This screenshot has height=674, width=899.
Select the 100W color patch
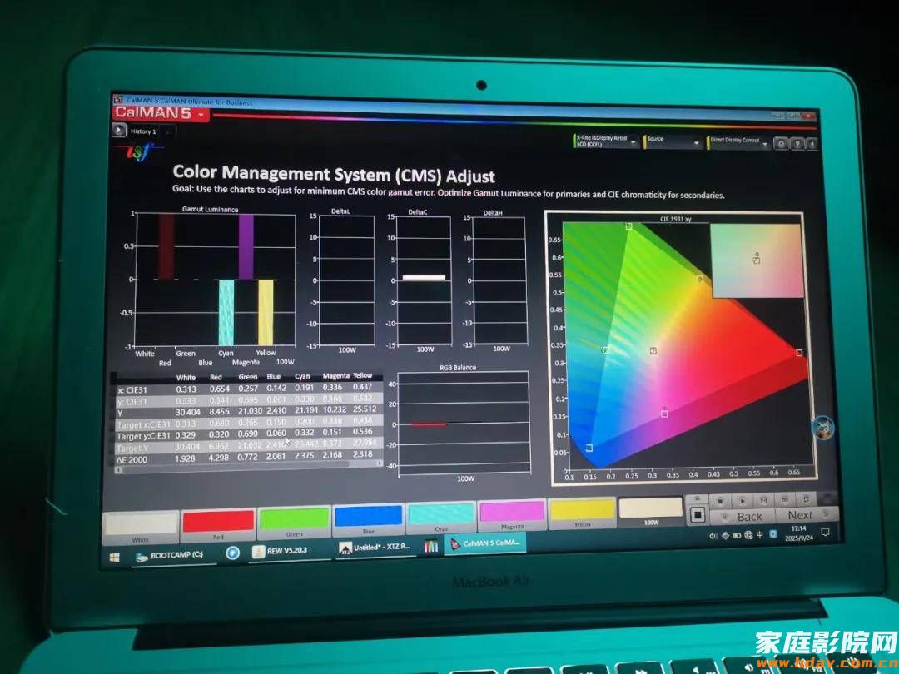tap(651, 511)
